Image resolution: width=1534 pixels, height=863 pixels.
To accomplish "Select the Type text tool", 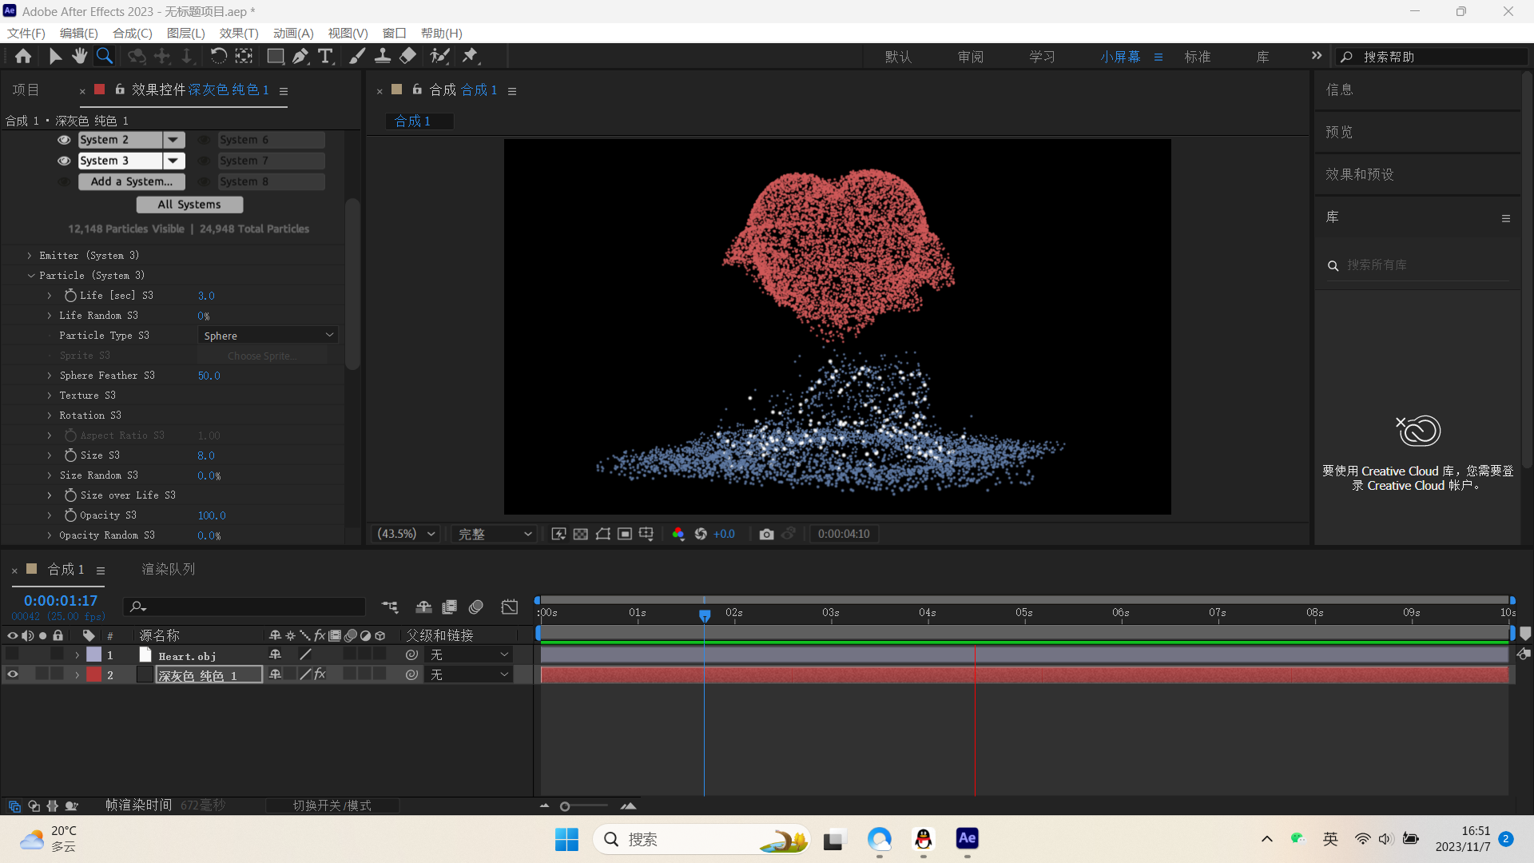I will point(325,56).
